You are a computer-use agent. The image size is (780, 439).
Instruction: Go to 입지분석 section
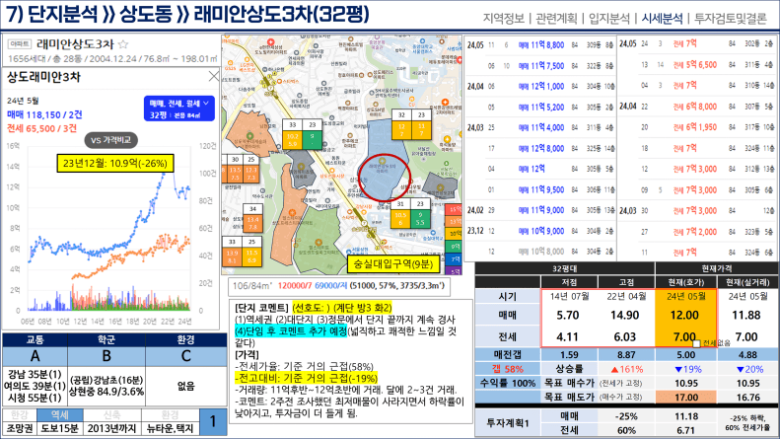pos(609,19)
